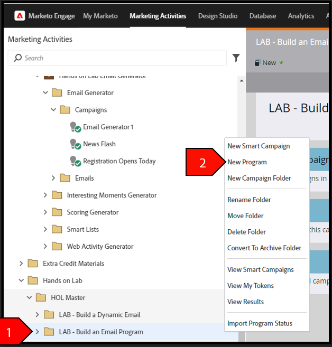Open the Design Studio tab
The height and width of the screenshot is (347, 332).
pos(218,16)
